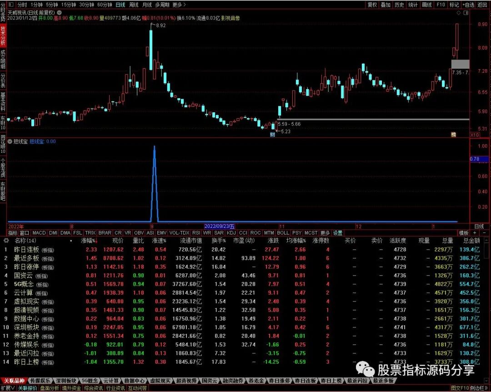This screenshot has height=392, width=491.
Task: Add stock via +自选 button
Action: click(x=468, y=5)
